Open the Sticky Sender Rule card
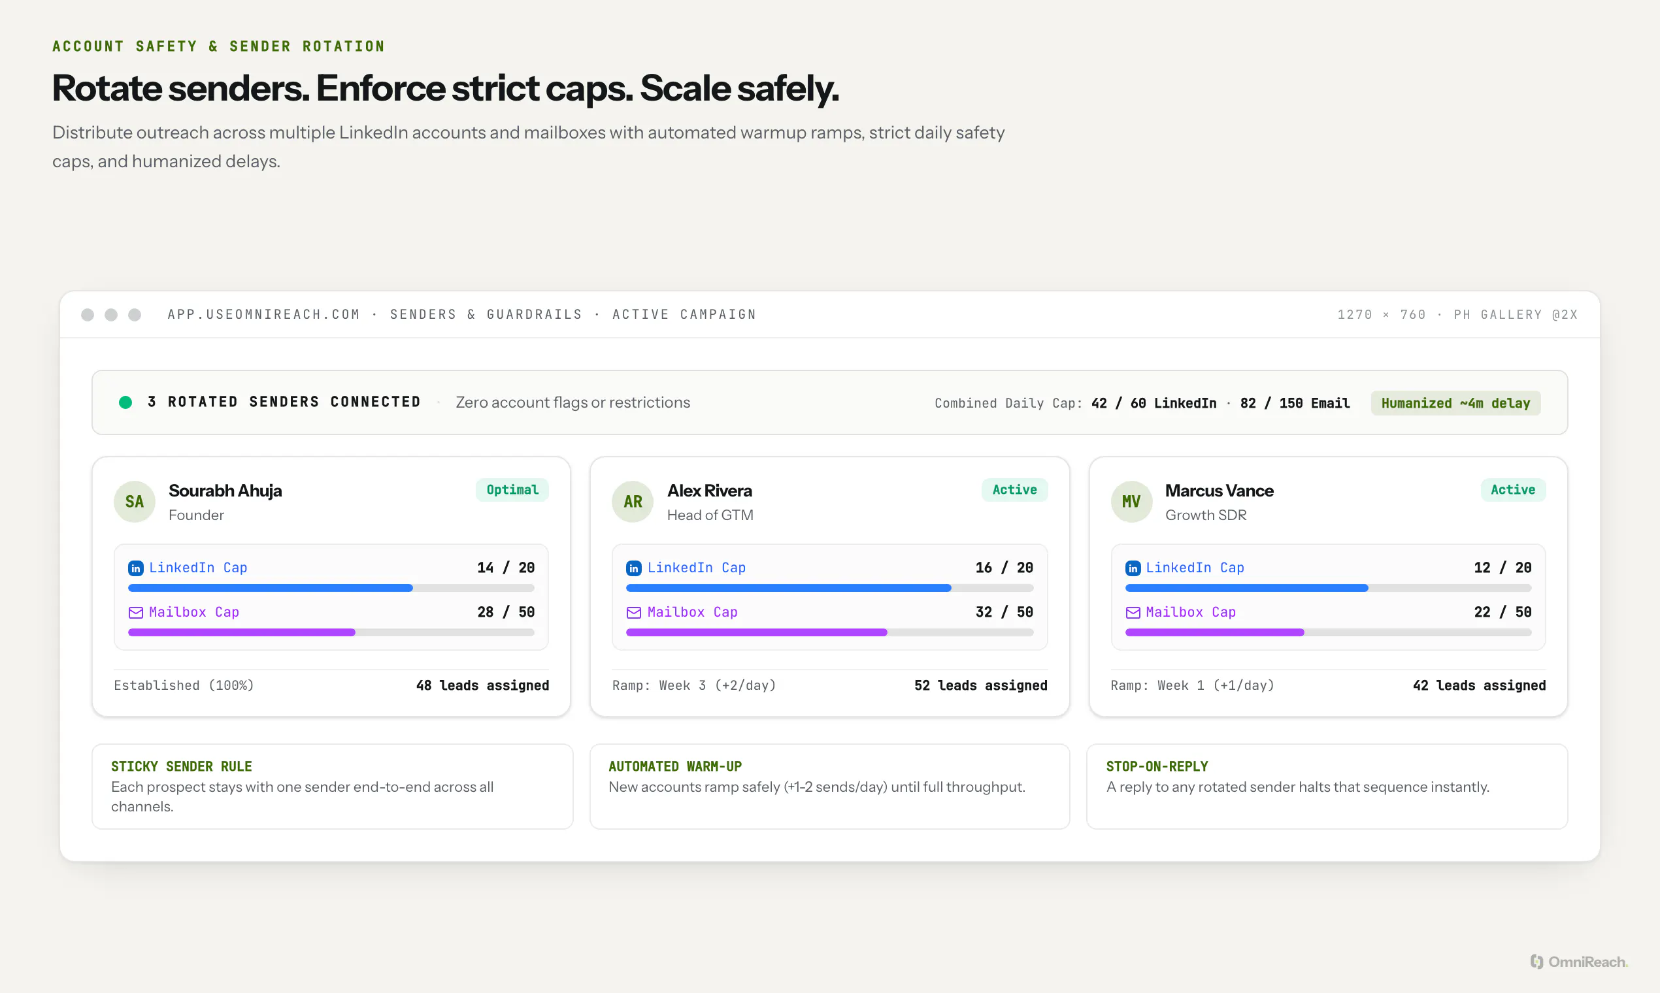This screenshot has height=993, width=1660. coord(332,787)
